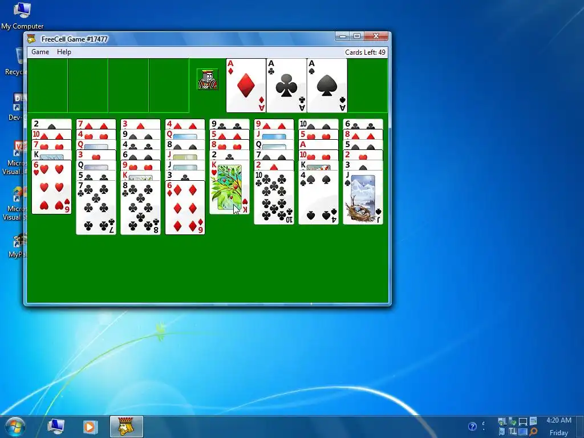Click the 8 of Spades card
The height and width of the screenshot is (438, 584).
pyautogui.click(x=185, y=144)
